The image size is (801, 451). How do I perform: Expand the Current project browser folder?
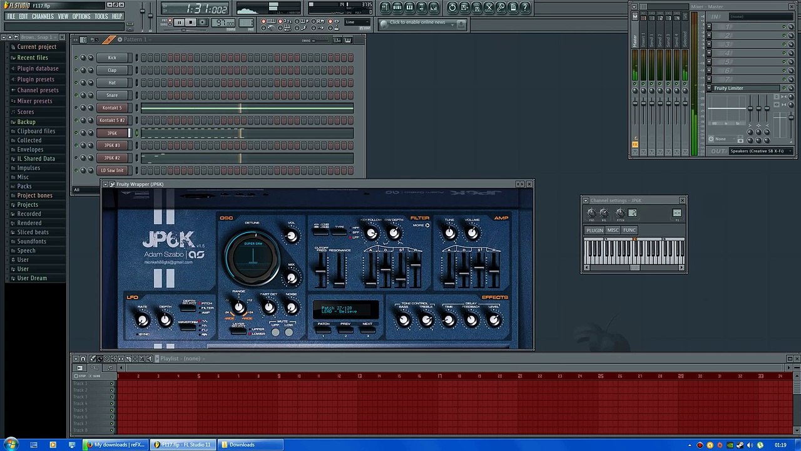click(x=36, y=47)
